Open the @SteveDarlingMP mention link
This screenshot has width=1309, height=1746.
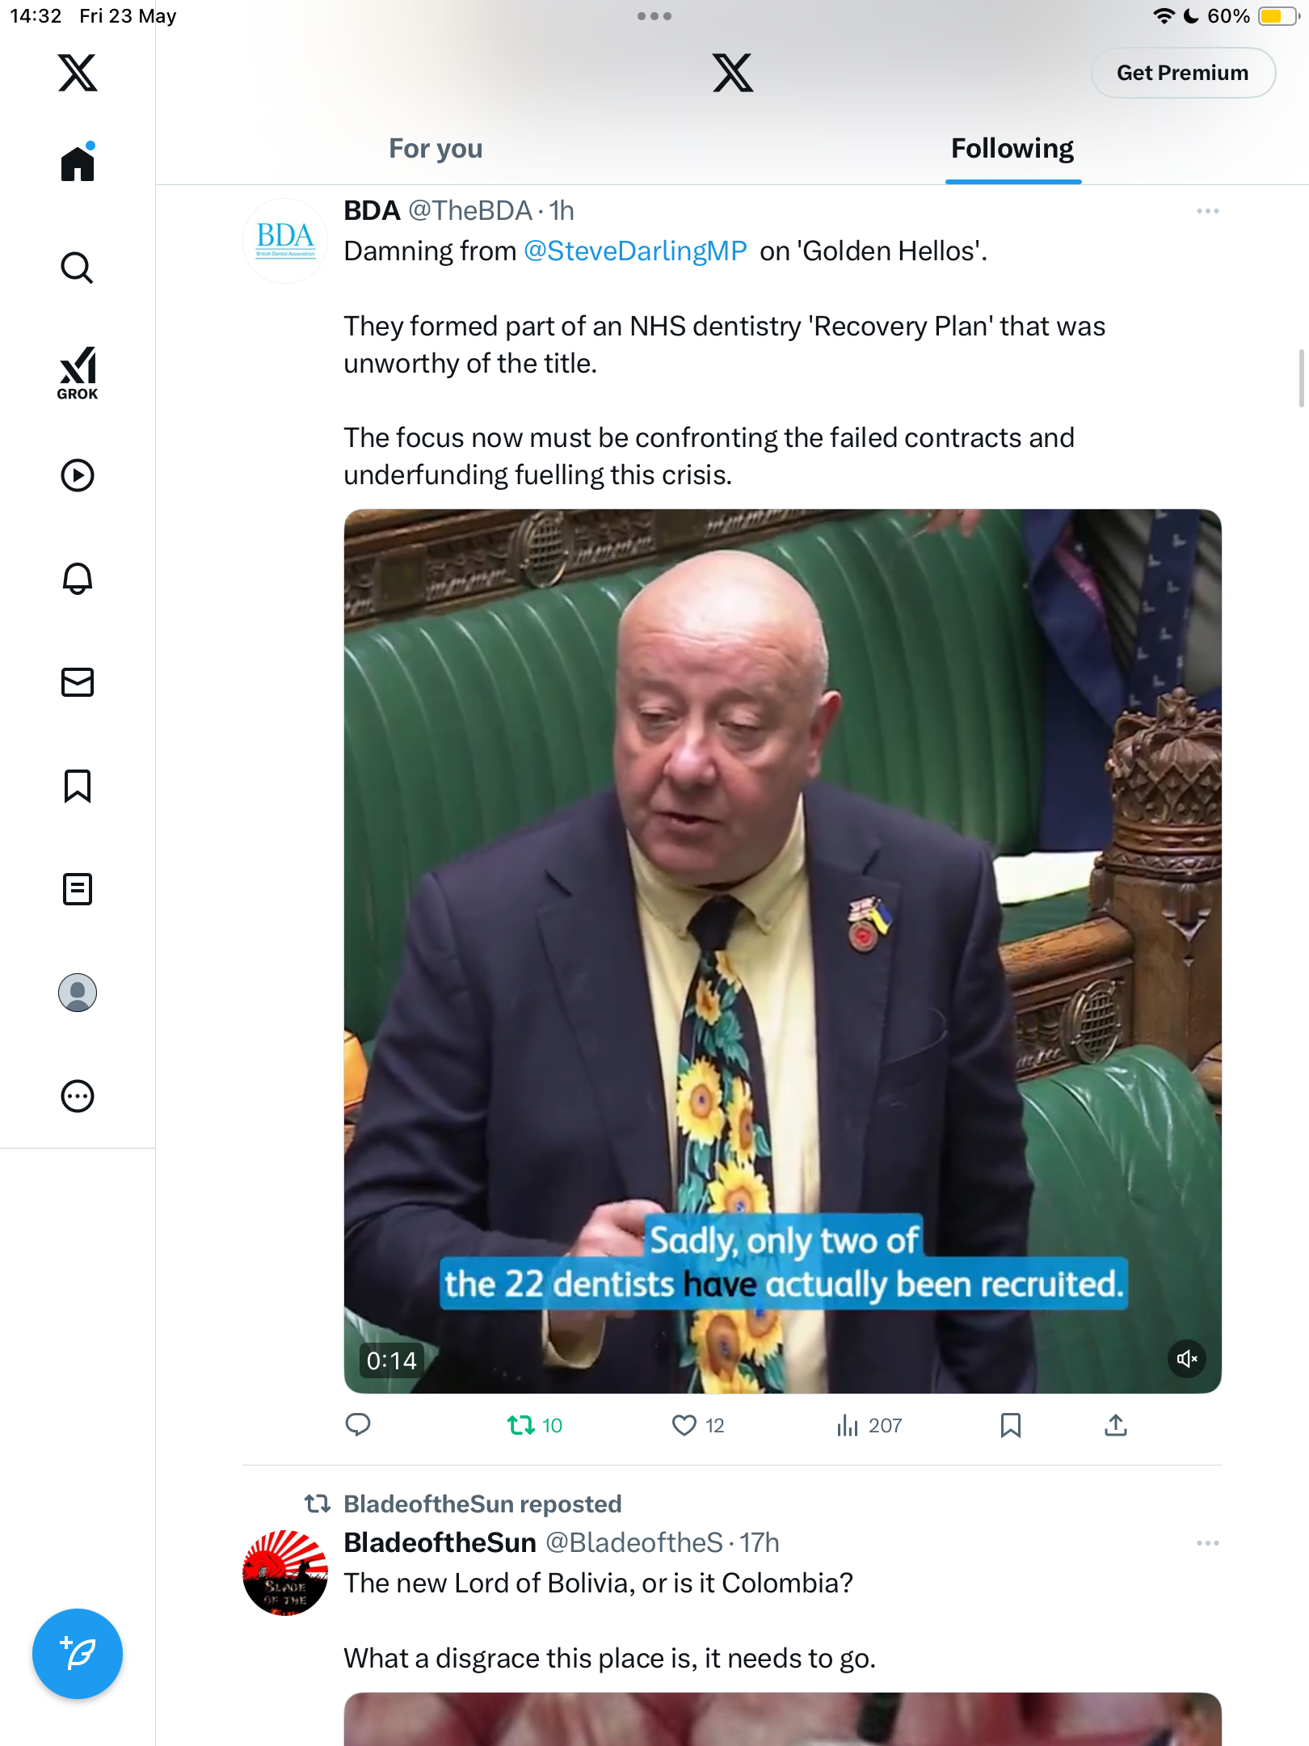[635, 251]
